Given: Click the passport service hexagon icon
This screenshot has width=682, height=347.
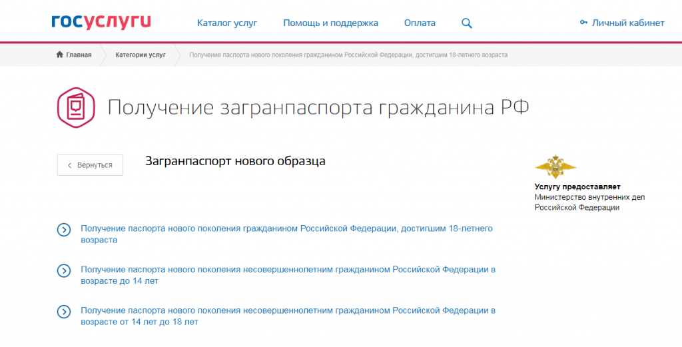Looking at the screenshot, I should tap(76, 107).
